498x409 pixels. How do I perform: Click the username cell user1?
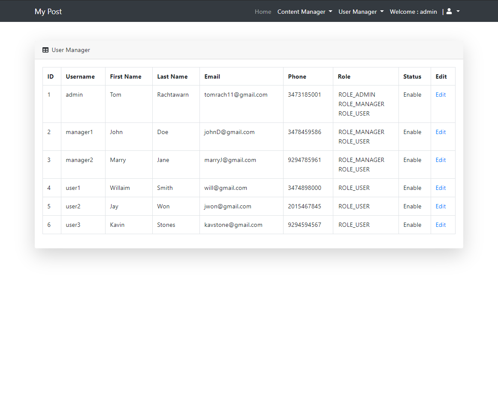pyautogui.click(x=73, y=188)
